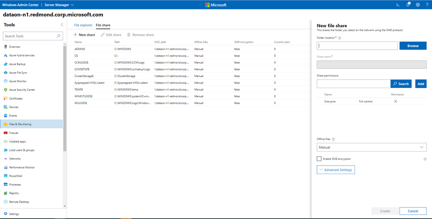Click the Browse button

click(x=413, y=46)
